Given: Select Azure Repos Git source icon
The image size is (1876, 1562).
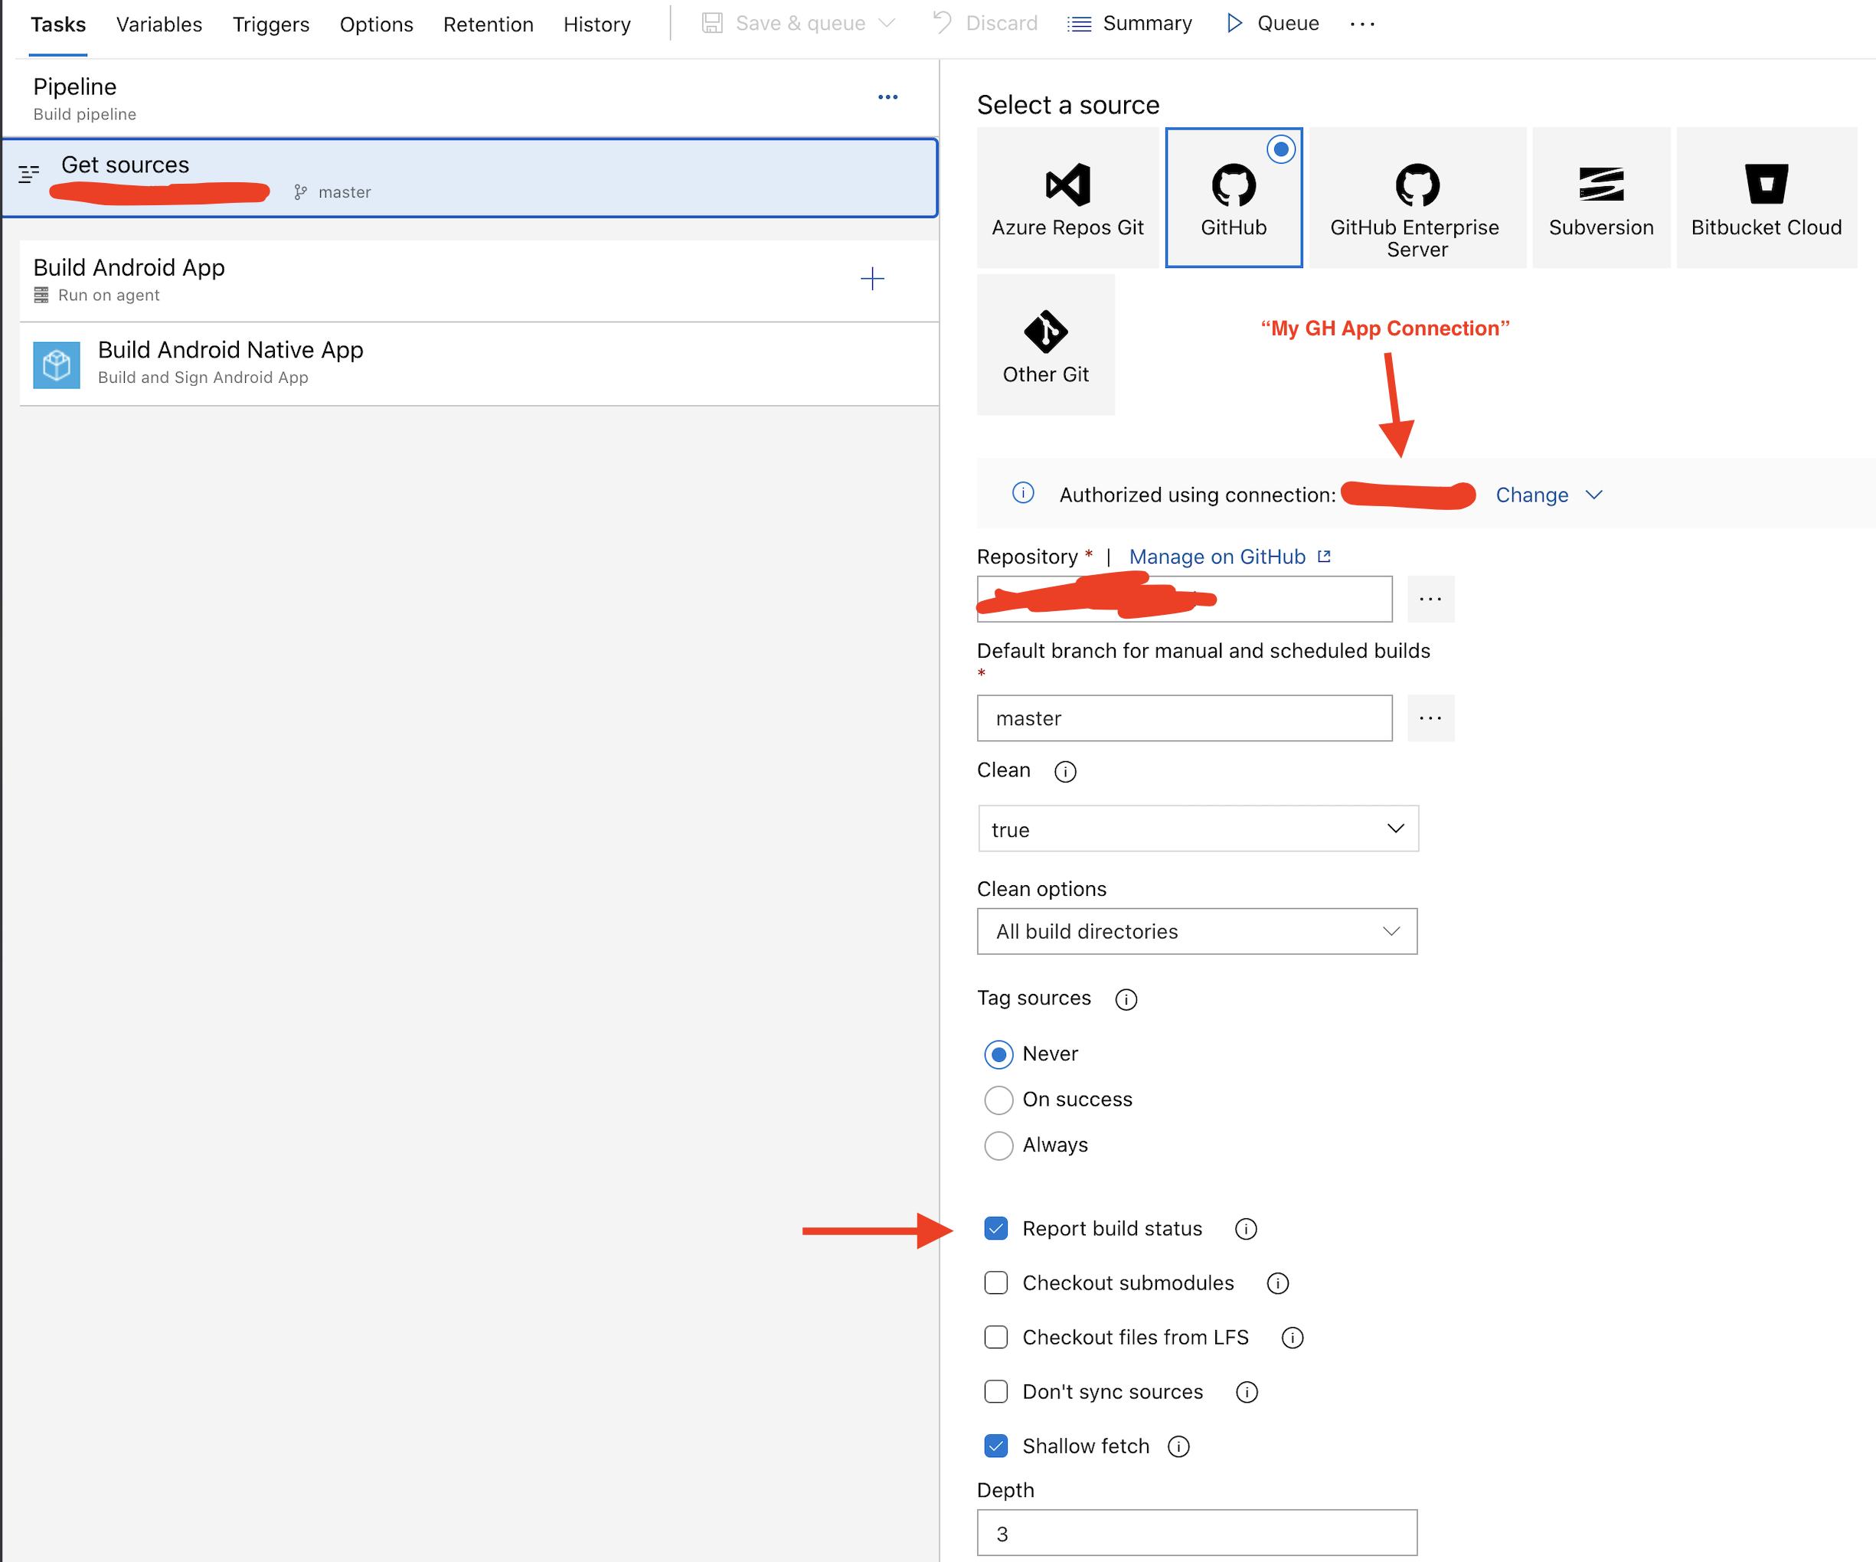Looking at the screenshot, I should tap(1067, 186).
